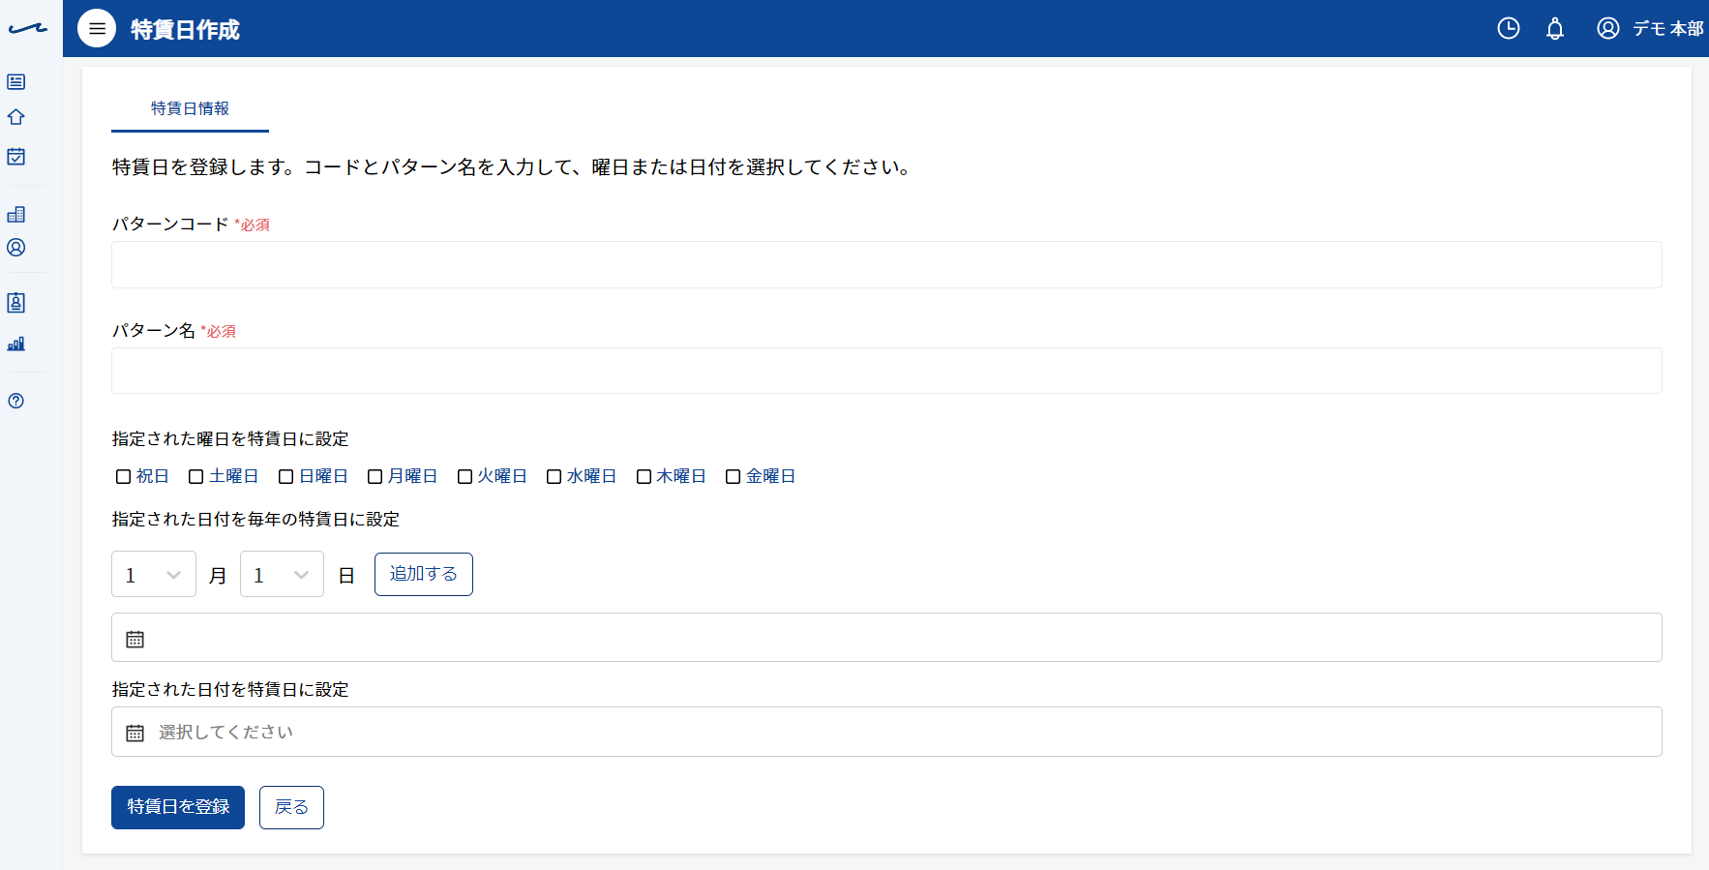Open the list/news sidebar icon
The width and height of the screenshot is (1709, 870).
tap(16, 82)
